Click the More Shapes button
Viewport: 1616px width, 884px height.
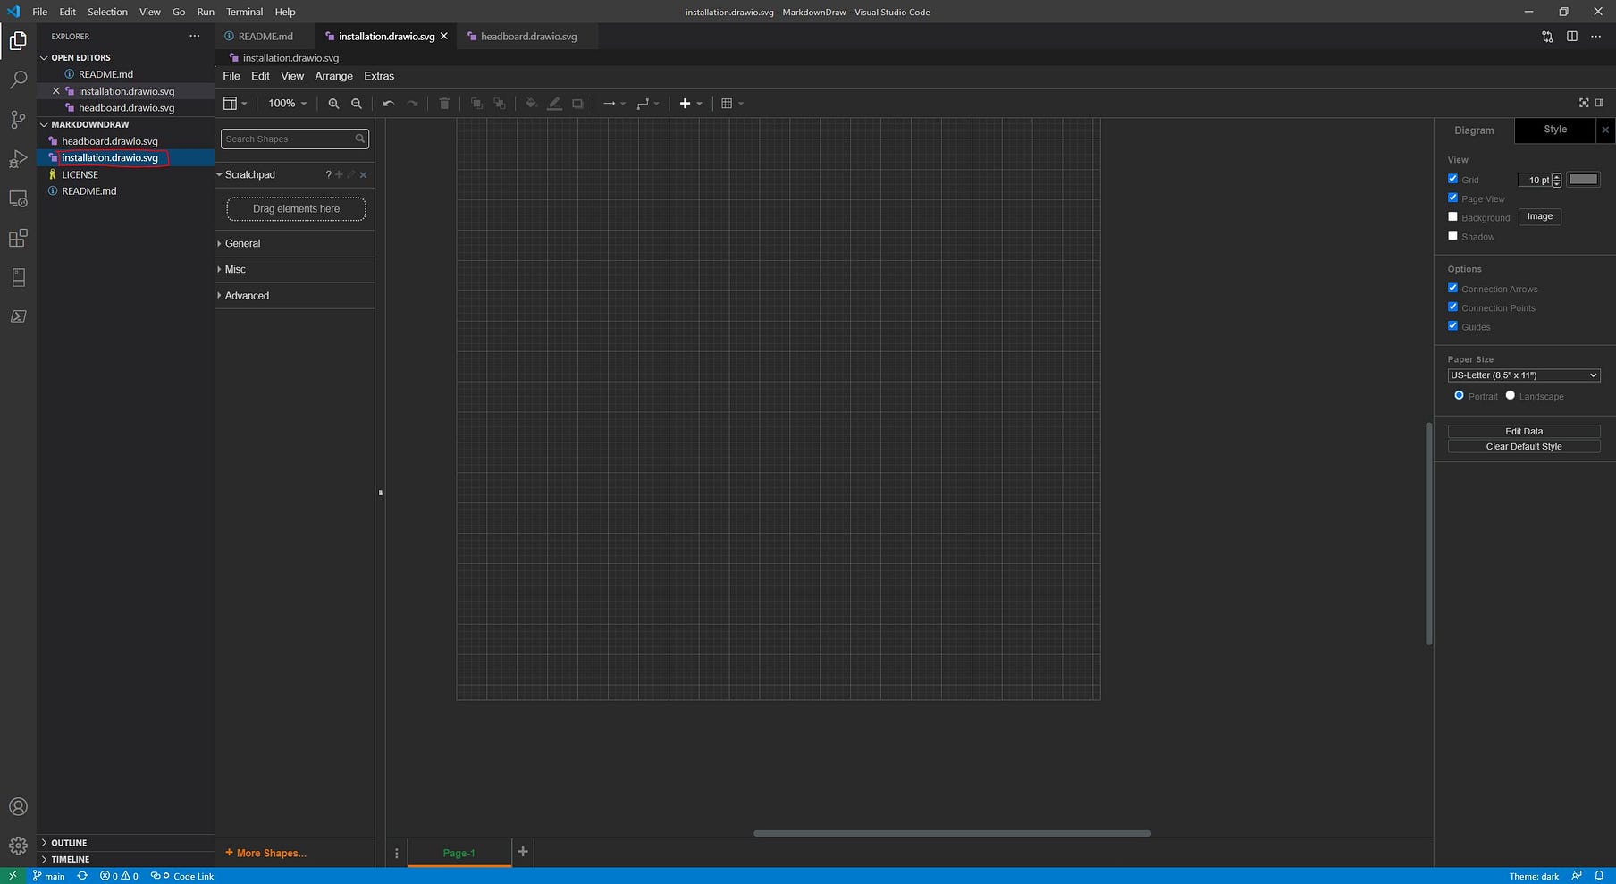coord(265,853)
